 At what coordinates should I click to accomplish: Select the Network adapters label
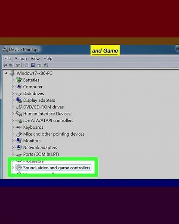click(40, 147)
